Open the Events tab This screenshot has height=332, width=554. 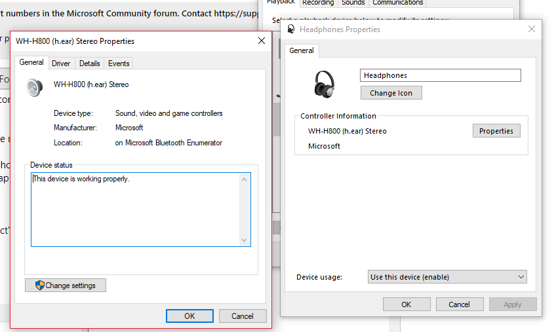pos(119,64)
